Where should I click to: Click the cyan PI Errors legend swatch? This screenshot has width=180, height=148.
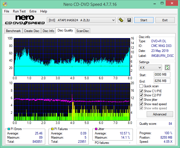pyautogui.click(x=9, y=129)
